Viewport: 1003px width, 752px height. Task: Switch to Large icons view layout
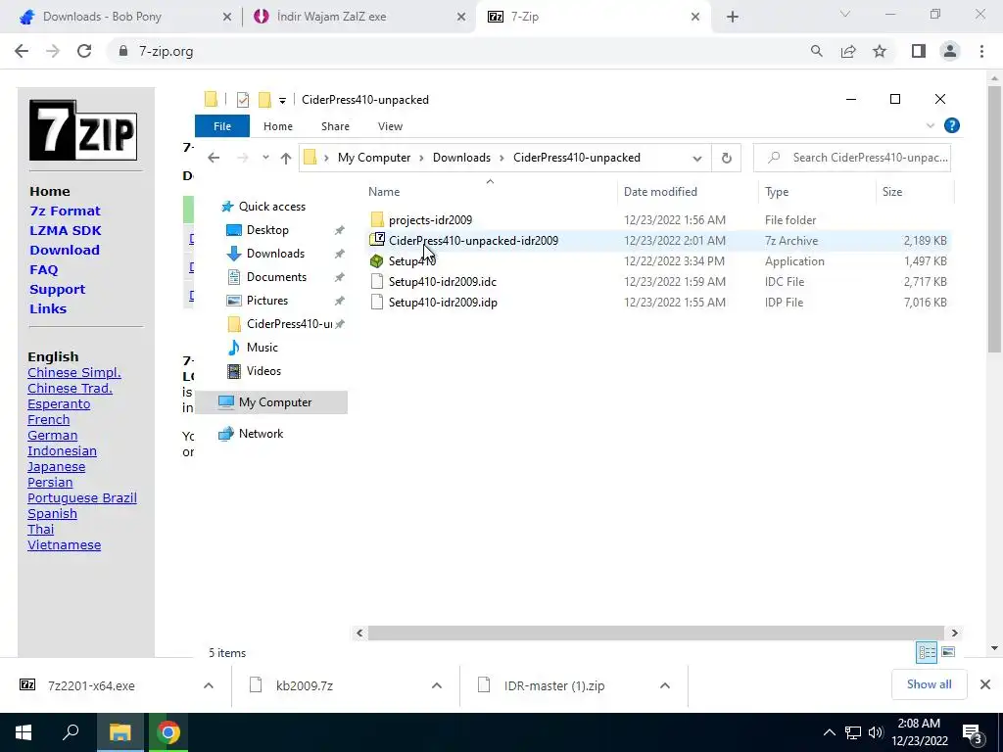948,652
